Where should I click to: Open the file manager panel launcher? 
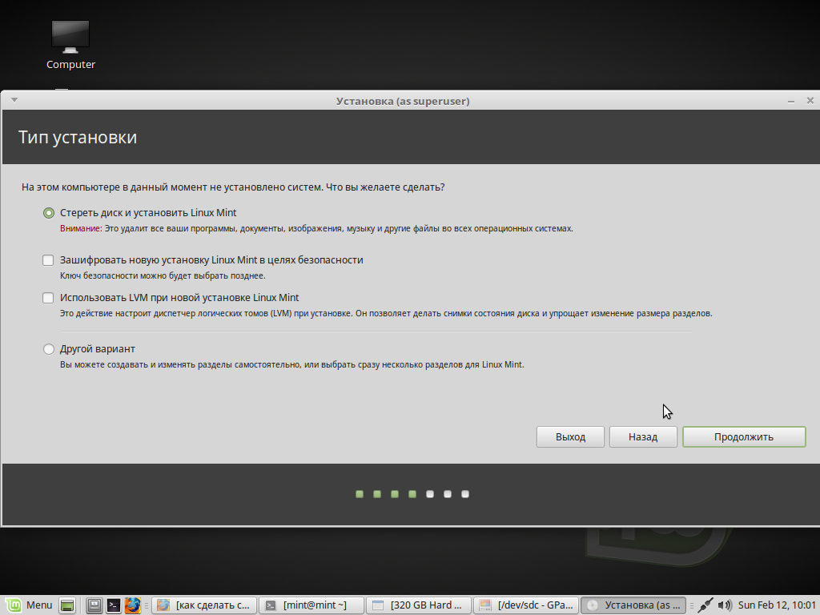click(x=94, y=605)
